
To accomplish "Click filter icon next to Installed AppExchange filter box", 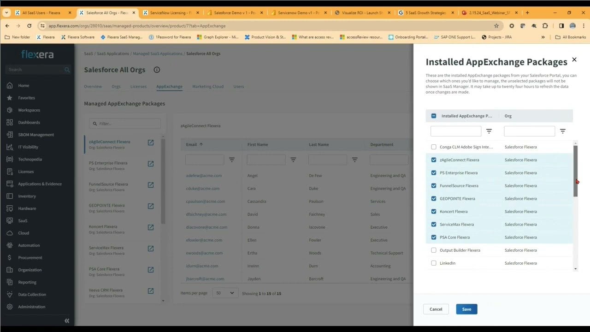I will pos(489,131).
